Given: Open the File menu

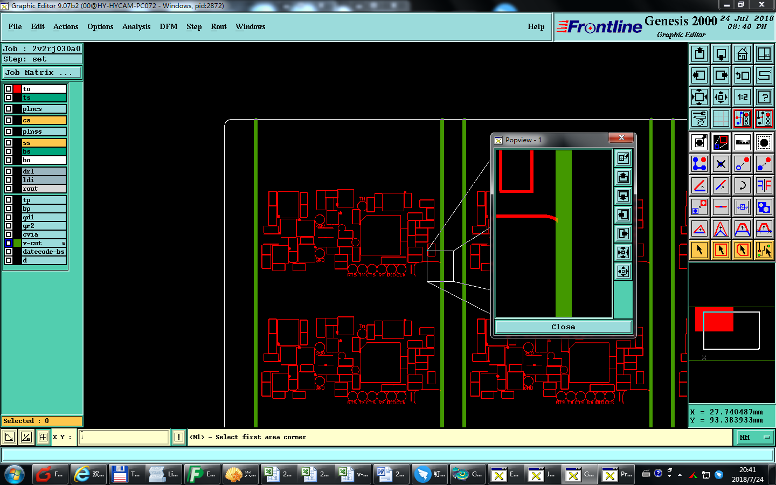Looking at the screenshot, I should [x=15, y=26].
